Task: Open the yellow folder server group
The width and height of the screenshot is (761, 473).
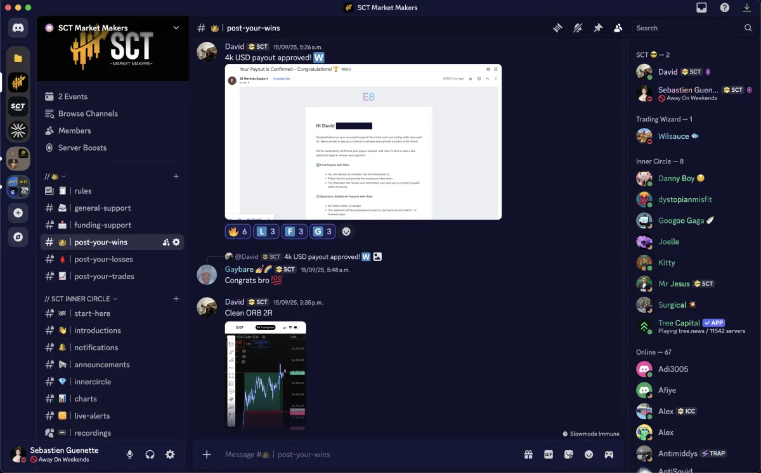Action: 18,58
